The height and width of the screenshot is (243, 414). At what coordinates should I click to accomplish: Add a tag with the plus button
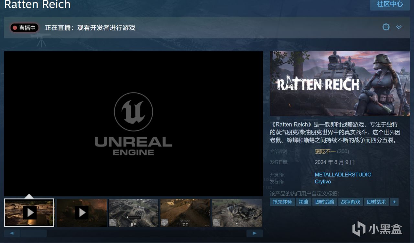(x=394, y=202)
